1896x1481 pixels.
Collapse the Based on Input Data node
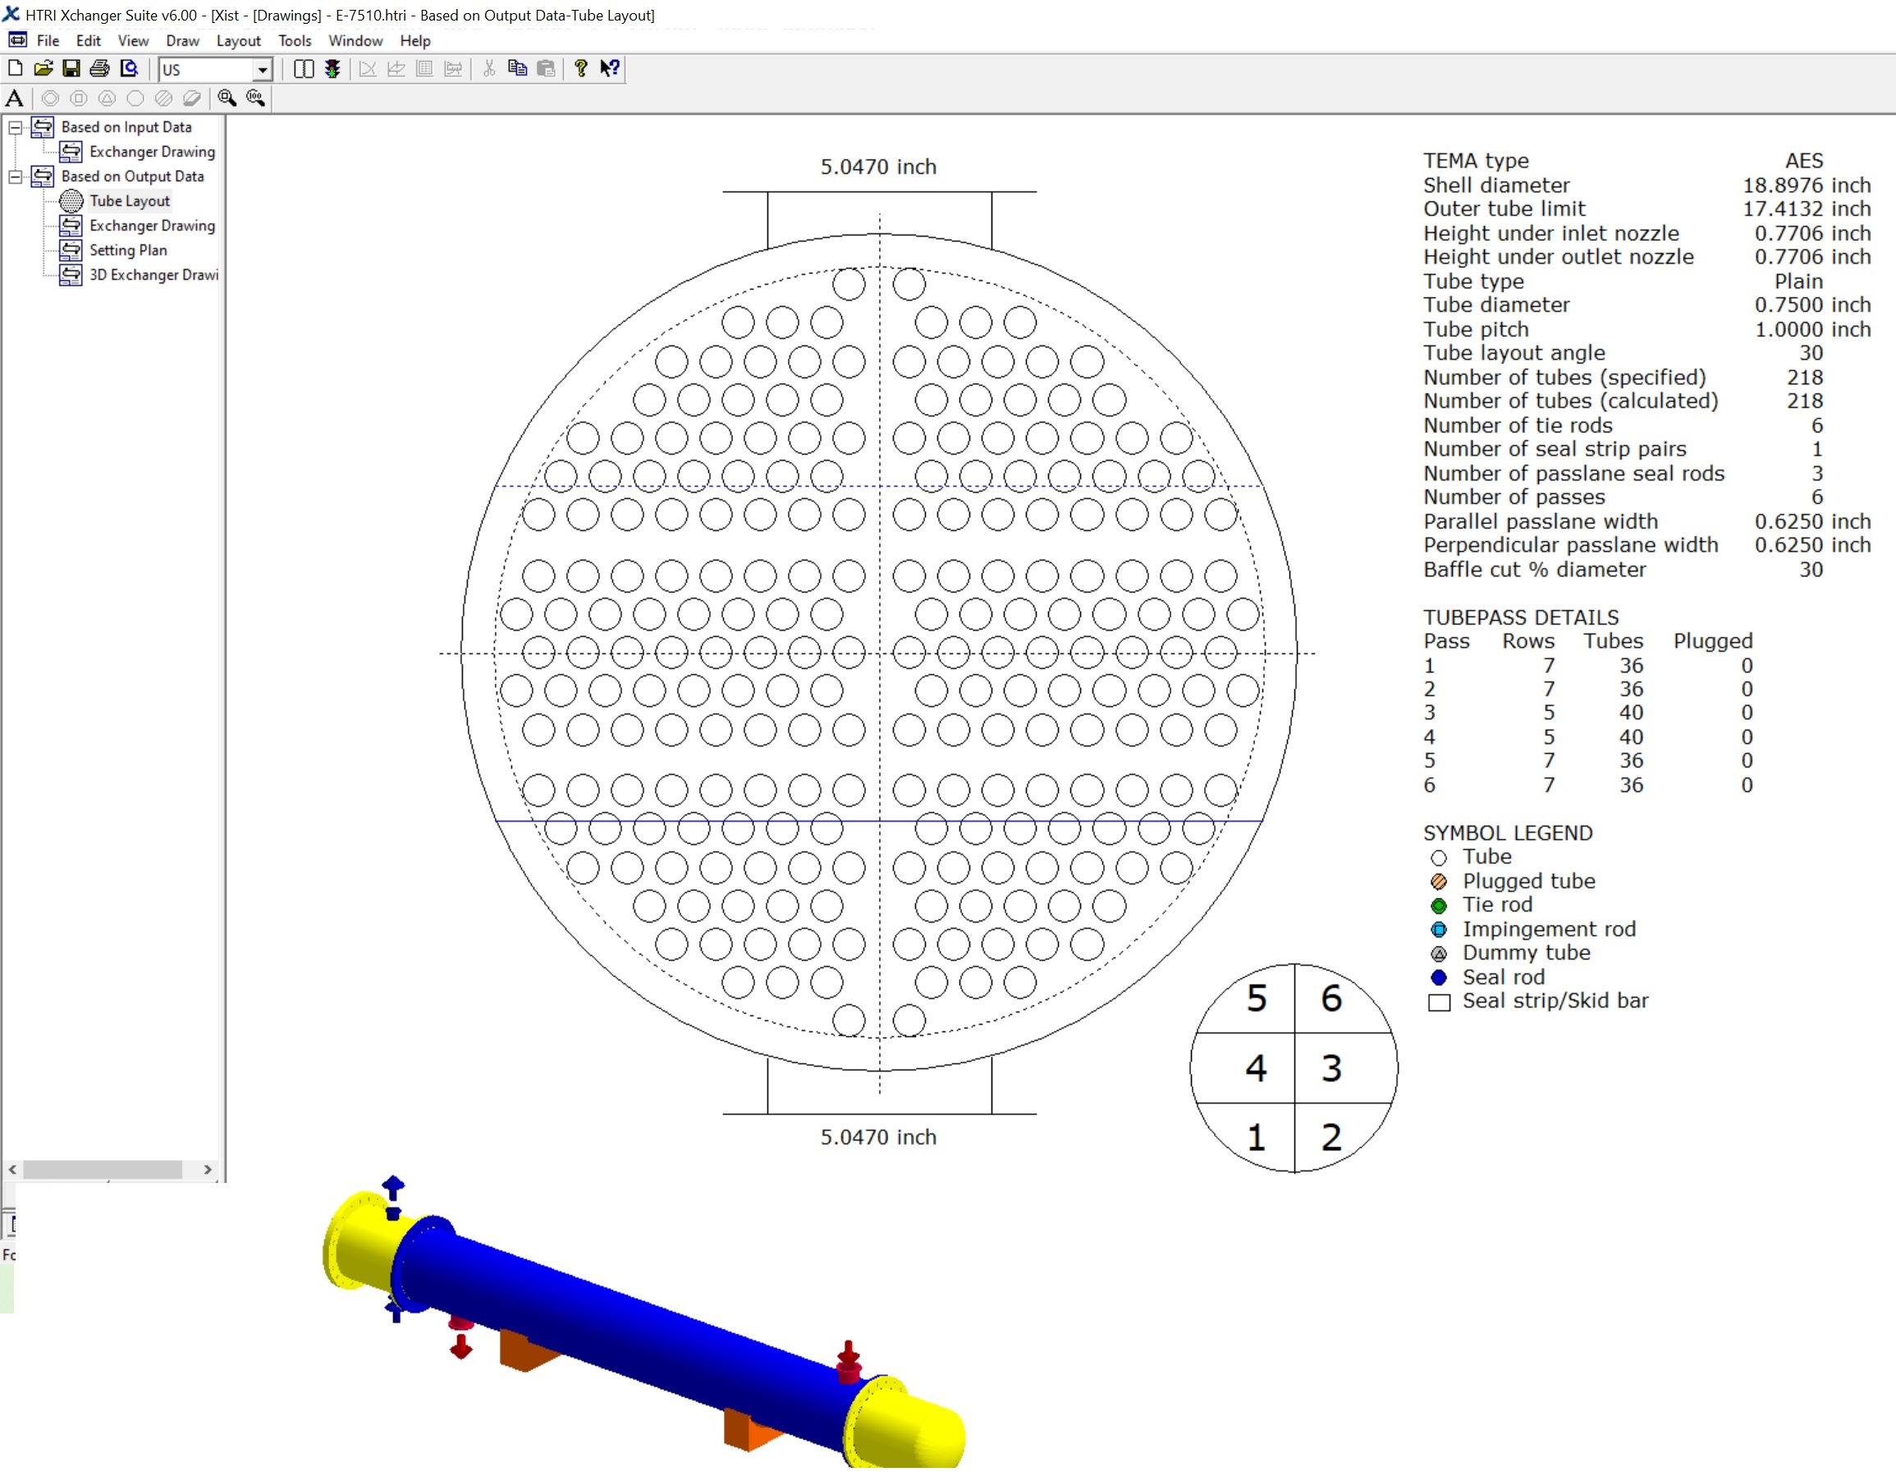15,127
